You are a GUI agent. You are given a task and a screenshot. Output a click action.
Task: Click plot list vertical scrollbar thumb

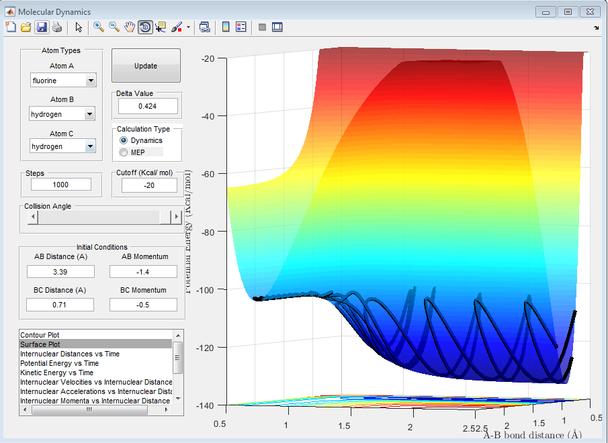[177, 358]
